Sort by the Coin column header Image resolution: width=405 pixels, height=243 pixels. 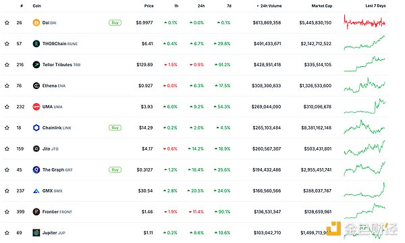(36, 5)
